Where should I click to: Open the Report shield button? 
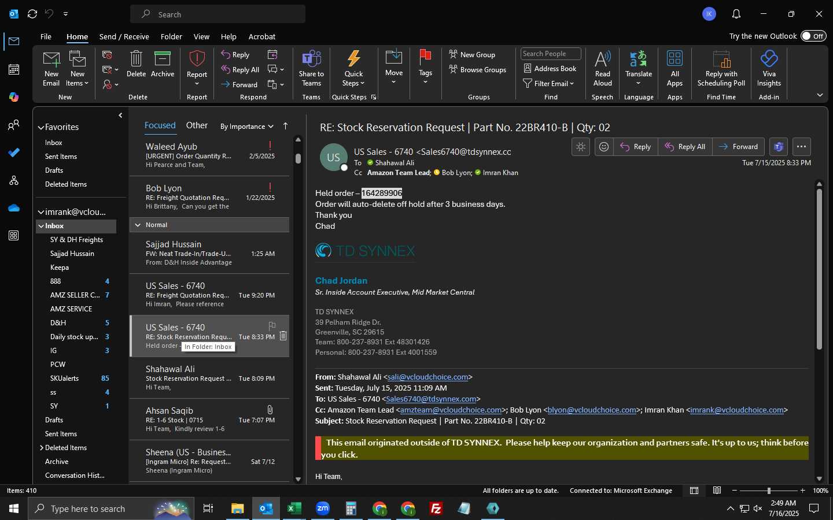pyautogui.click(x=197, y=68)
